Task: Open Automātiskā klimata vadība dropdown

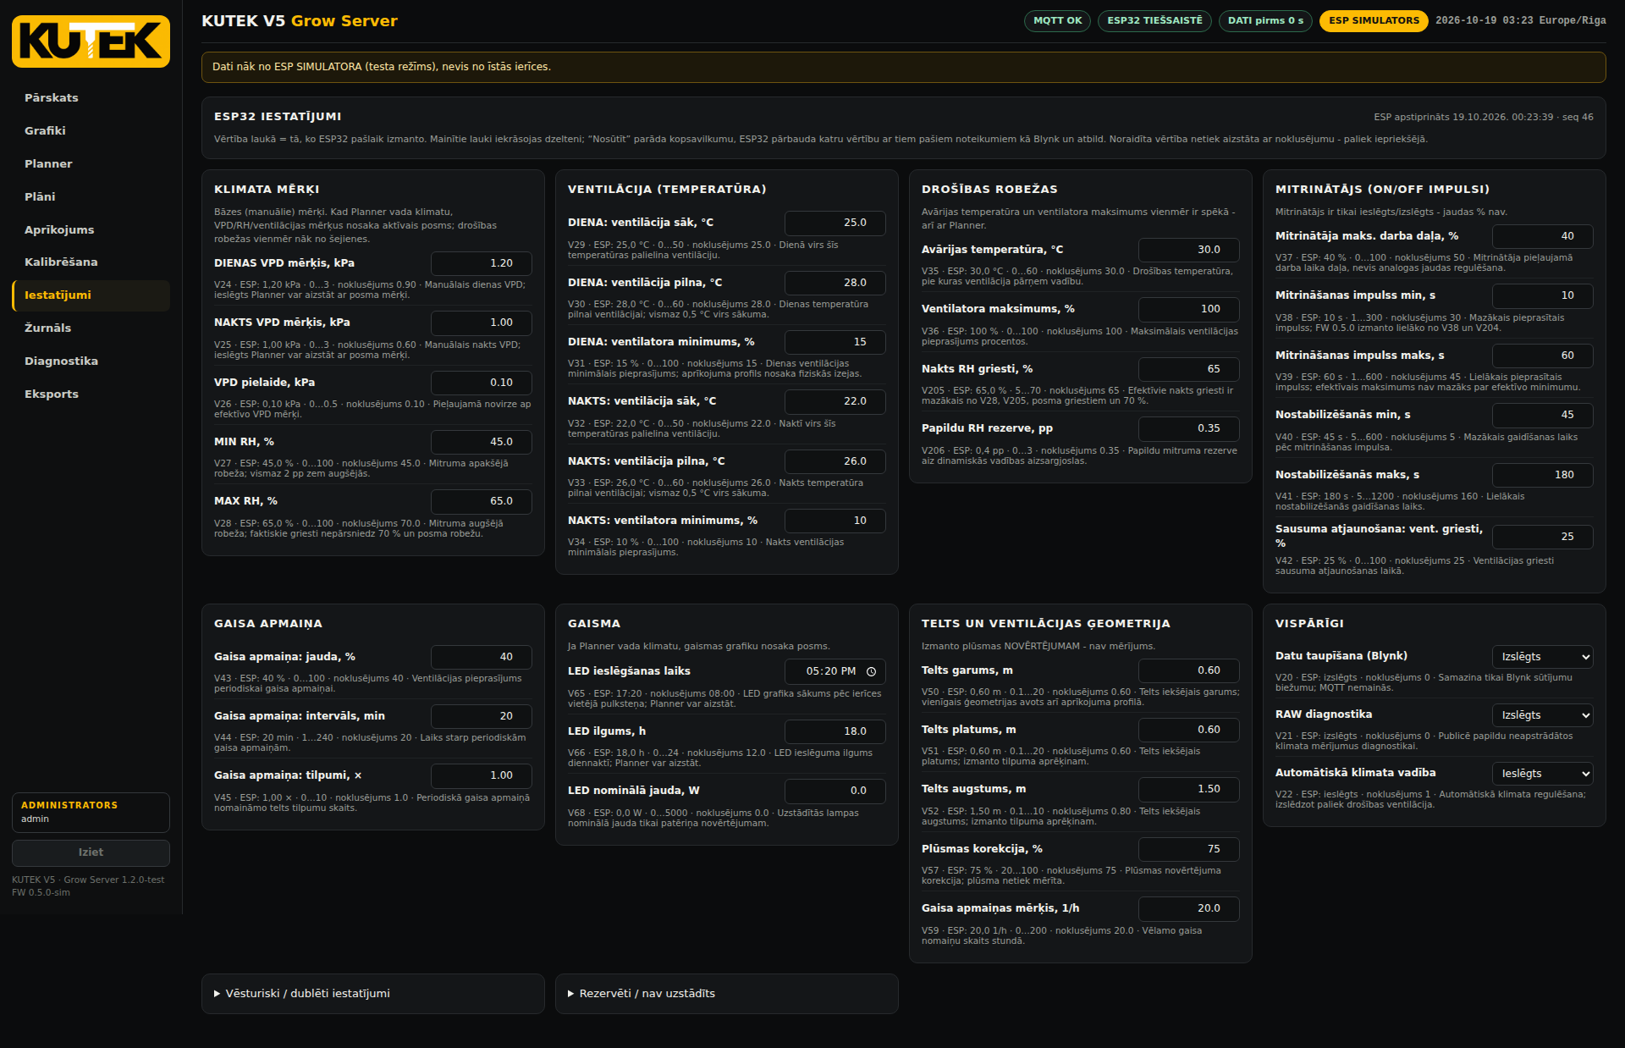Action: point(1542,774)
